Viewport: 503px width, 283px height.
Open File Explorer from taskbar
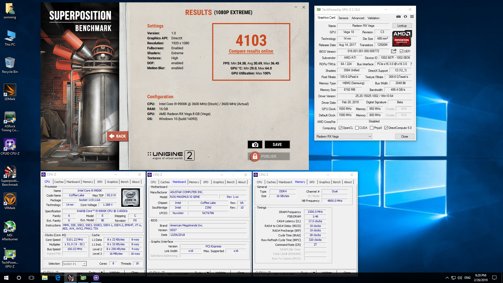(45, 278)
